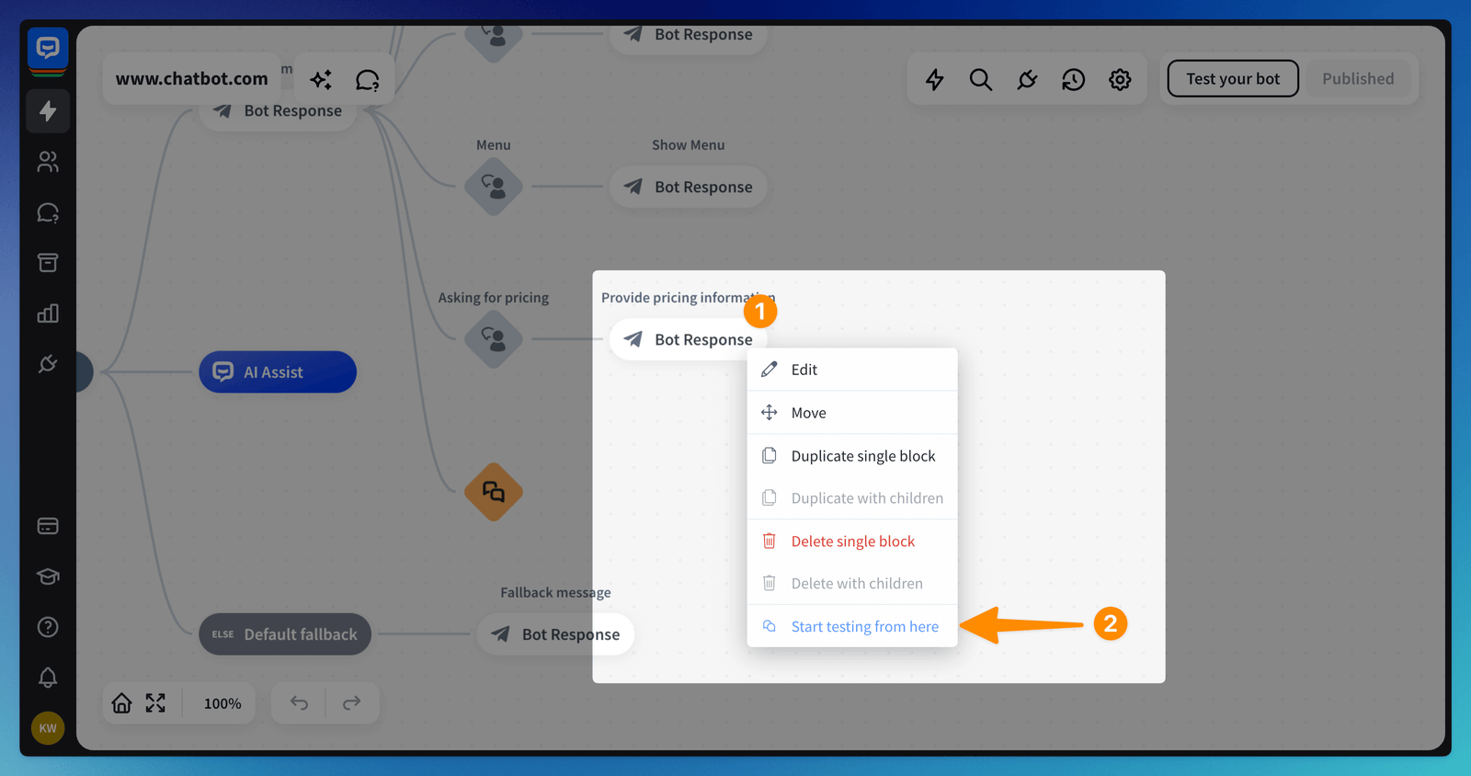
Task: Click the 100% zoom level control
Action: (222, 703)
